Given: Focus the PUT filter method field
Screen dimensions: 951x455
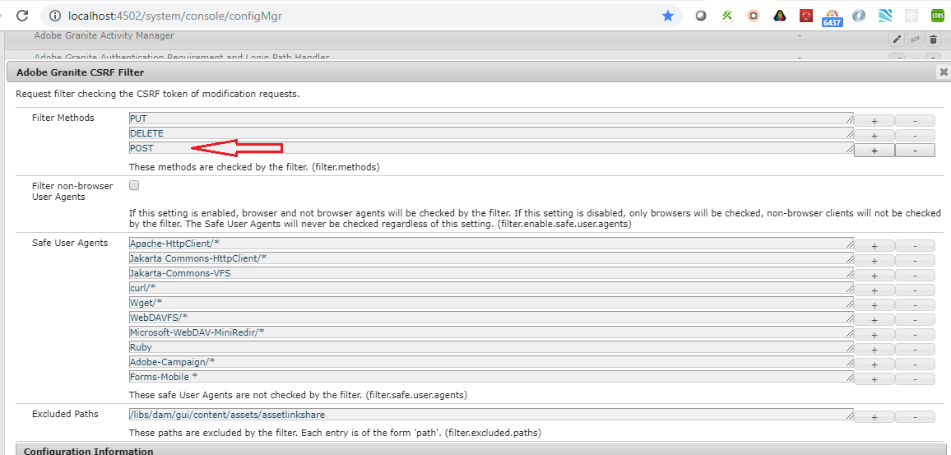Looking at the screenshot, I should pos(491,118).
